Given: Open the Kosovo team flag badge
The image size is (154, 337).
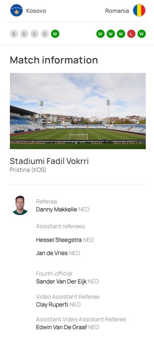Looking at the screenshot, I should pos(16,10).
